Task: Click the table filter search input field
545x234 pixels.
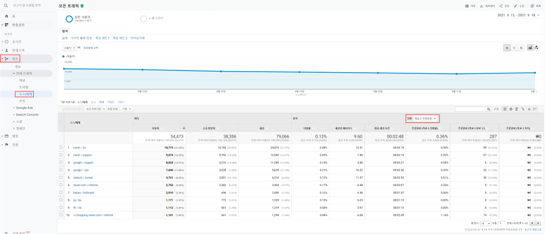Action: click(471, 109)
